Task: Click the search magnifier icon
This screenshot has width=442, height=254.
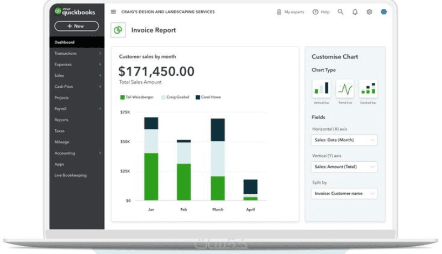Action: [340, 12]
